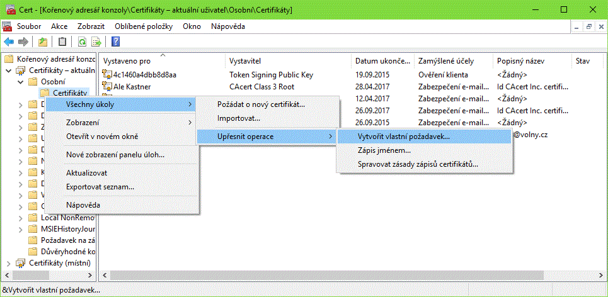The image size is (608, 297).
Task: Click the green Refresh toolbar icon
Action: click(82, 42)
